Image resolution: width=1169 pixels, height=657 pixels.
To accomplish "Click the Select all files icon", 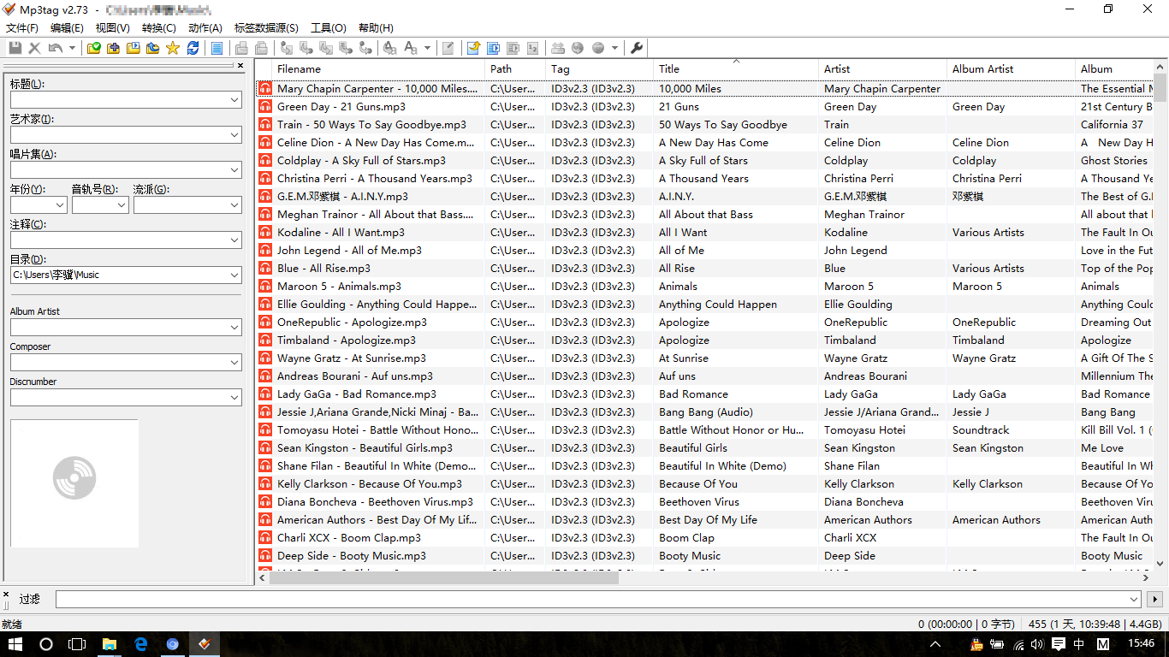I will tap(217, 48).
